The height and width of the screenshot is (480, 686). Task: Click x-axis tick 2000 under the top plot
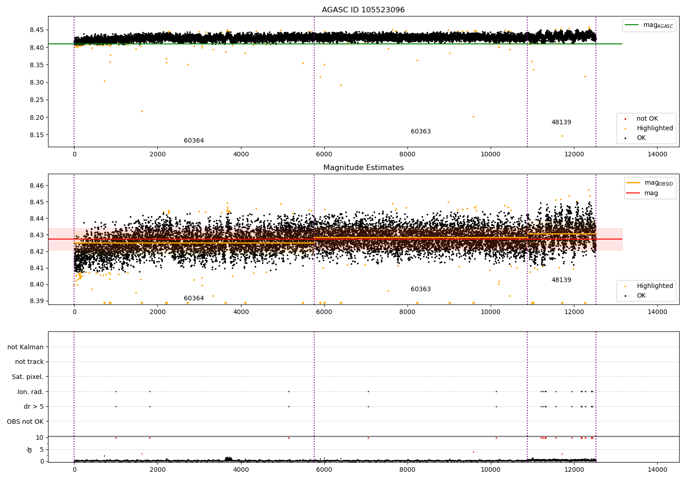pyautogui.click(x=158, y=155)
